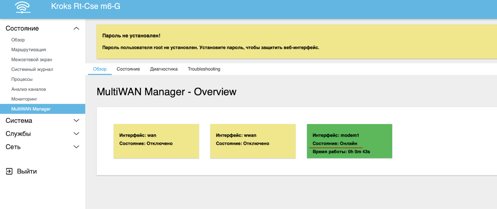
Task: Expand the Службы section chevron
Action: pyautogui.click(x=76, y=134)
